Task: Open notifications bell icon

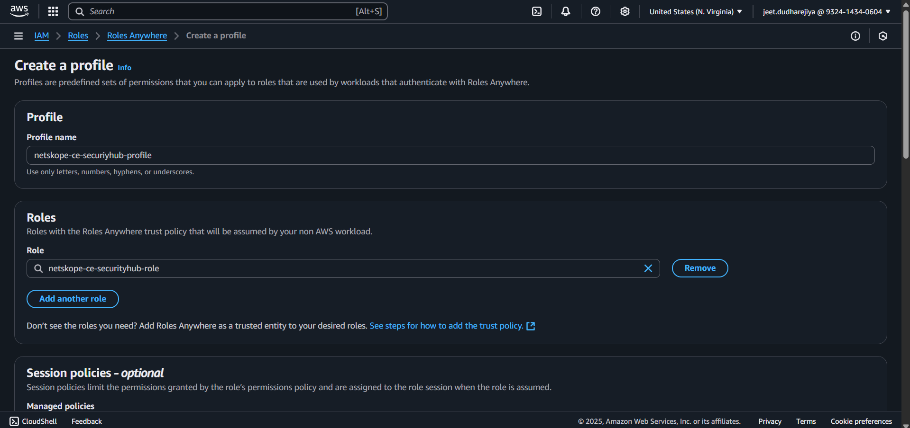Action: pyautogui.click(x=566, y=11)
